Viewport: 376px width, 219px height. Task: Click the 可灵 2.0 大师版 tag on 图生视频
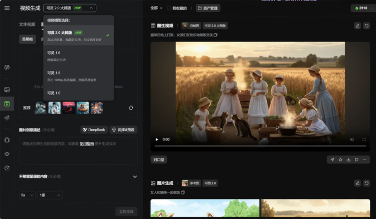[215, 25]
